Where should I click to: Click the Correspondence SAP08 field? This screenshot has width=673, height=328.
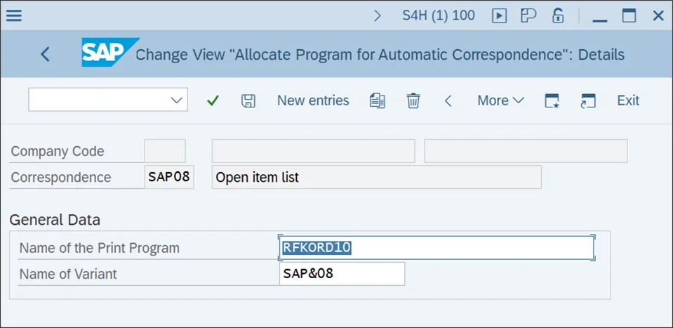tap(169, 177)
